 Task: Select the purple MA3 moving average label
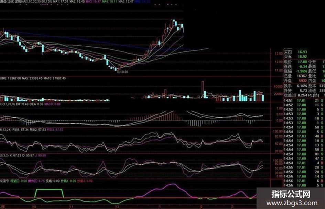pyautogui.click(x=93, y=1)
